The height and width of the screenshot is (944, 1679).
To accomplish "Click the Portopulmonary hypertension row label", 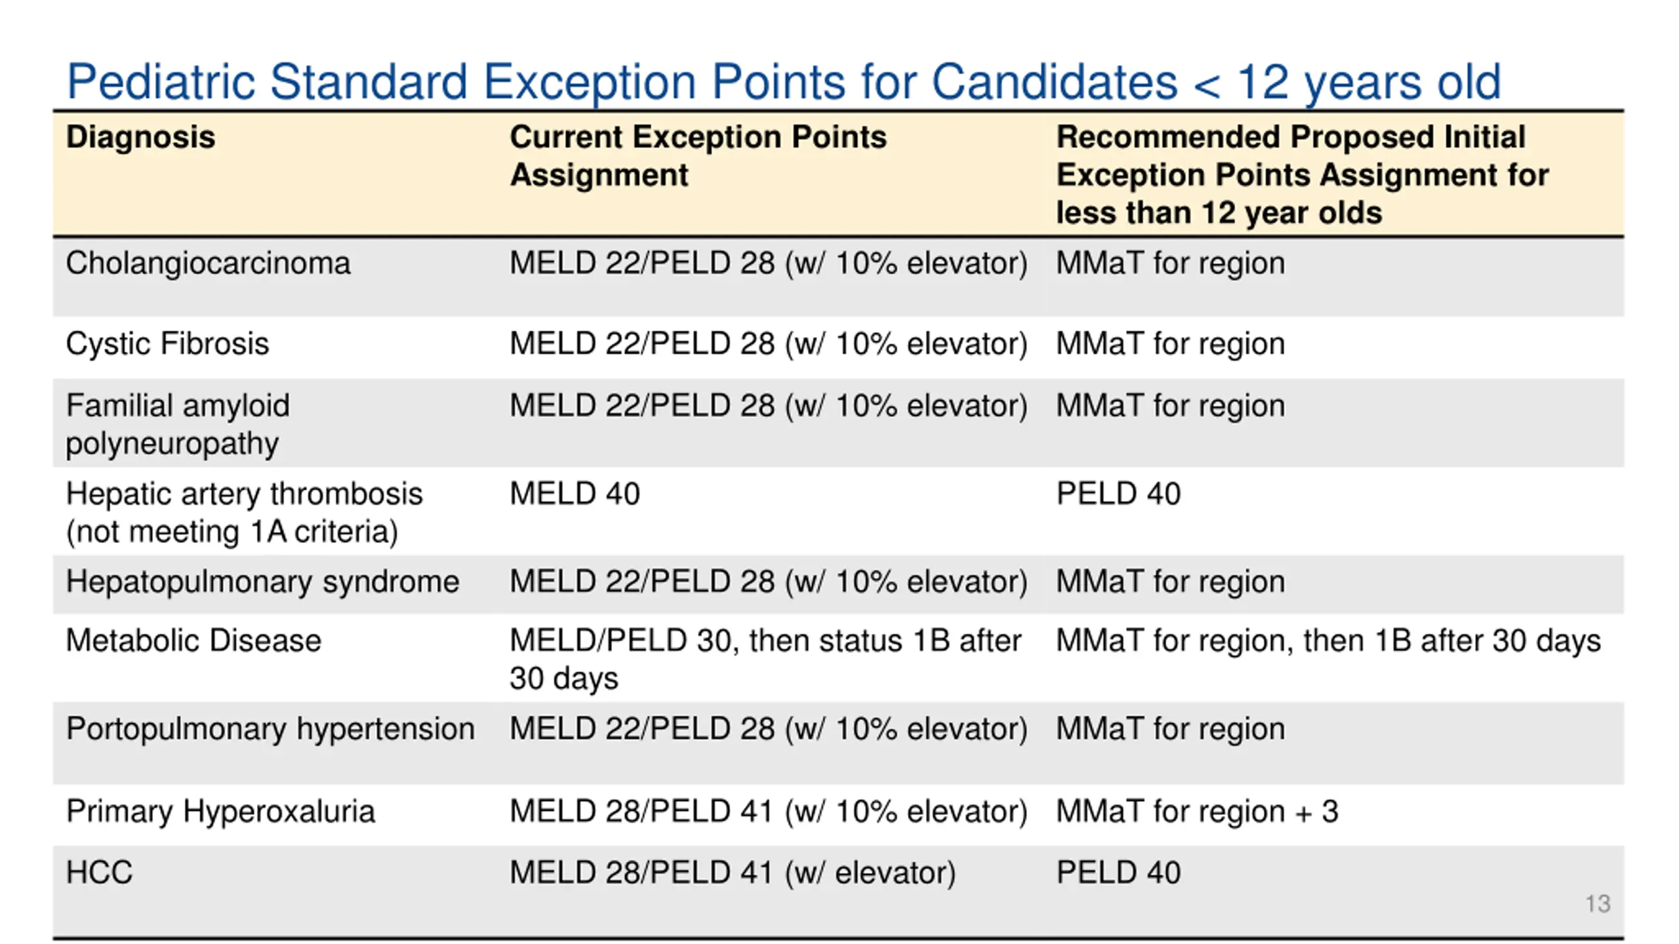I will click(x=270, y=729).
